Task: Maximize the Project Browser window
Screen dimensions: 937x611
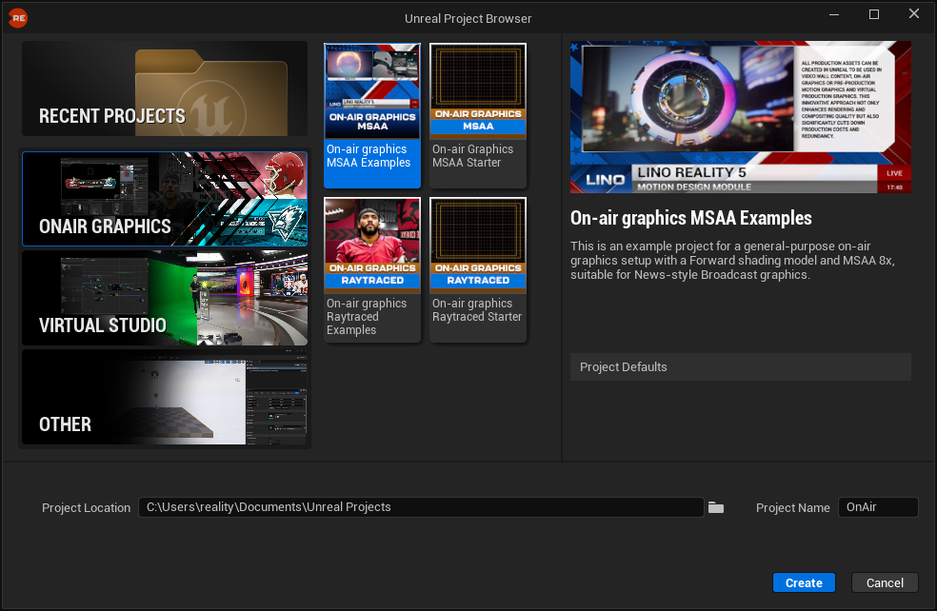Action: [x=873, y=14]
